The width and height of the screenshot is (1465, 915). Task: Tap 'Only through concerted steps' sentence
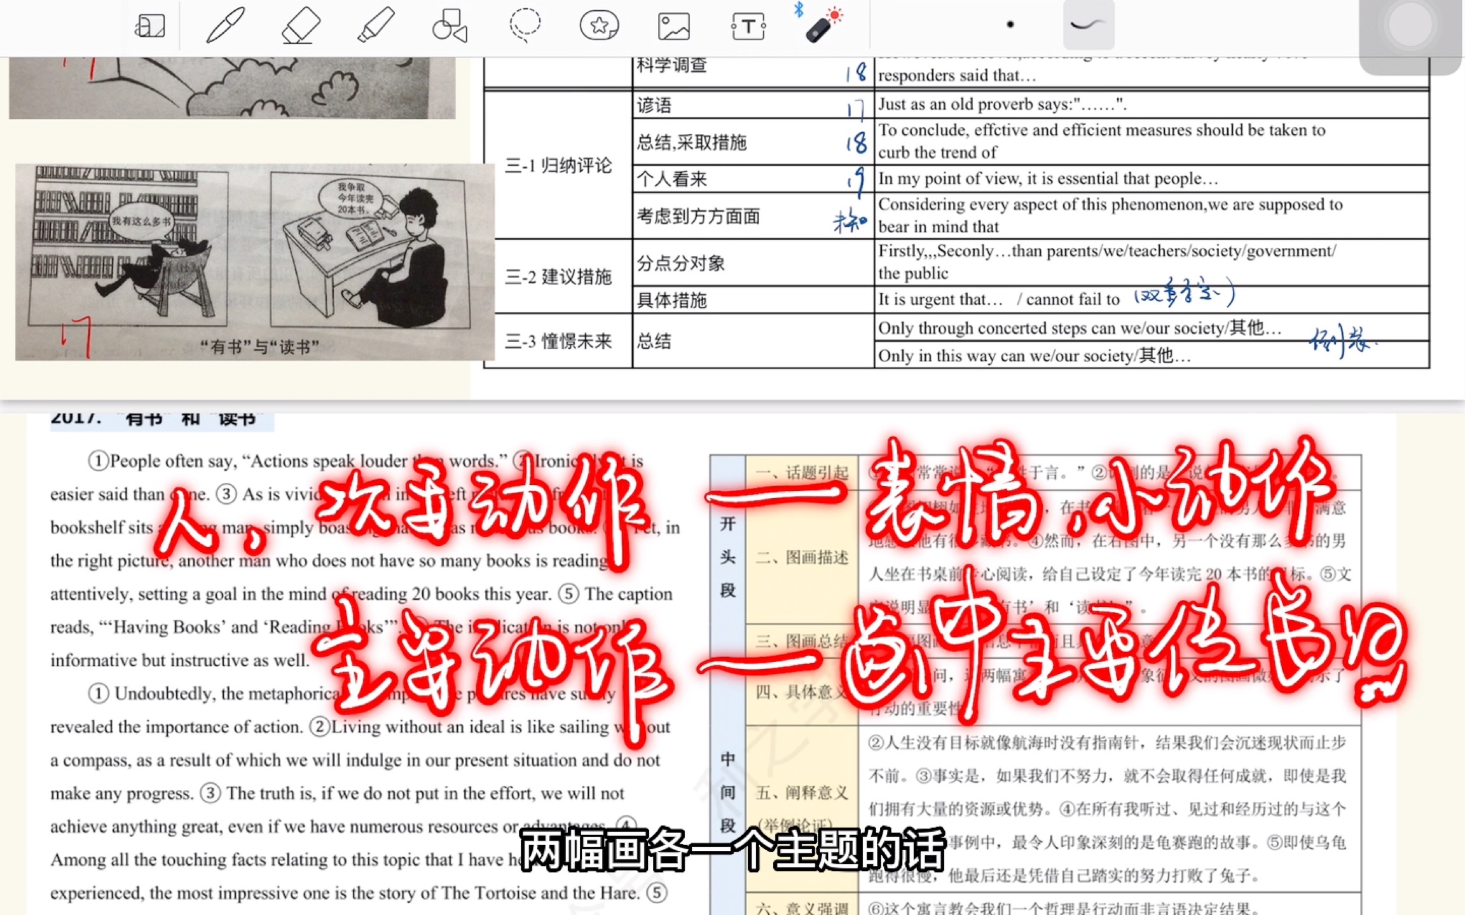click(1079, 328)
